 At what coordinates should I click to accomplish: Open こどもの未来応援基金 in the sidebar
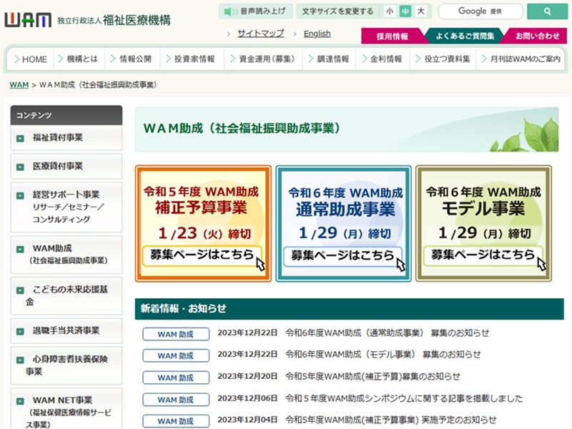(66, 296)
